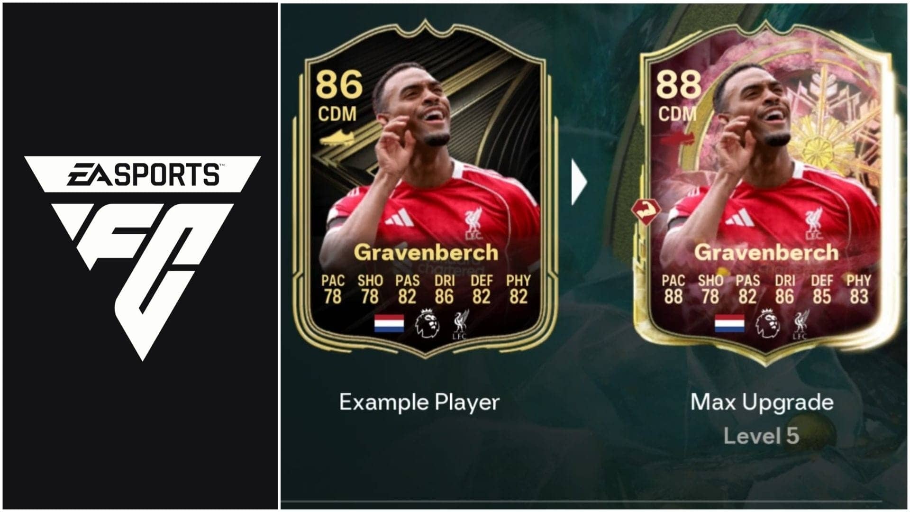Click the Netherlands flag on the 88 card
The width and height of the screenshot is (910, 512).
tap(729, 323)
